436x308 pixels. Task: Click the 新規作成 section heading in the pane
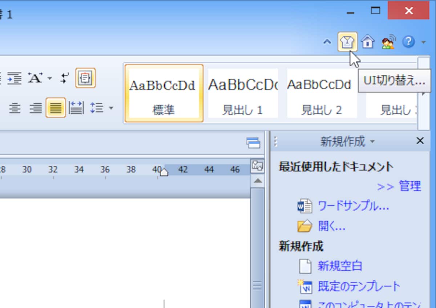point(301,246)
